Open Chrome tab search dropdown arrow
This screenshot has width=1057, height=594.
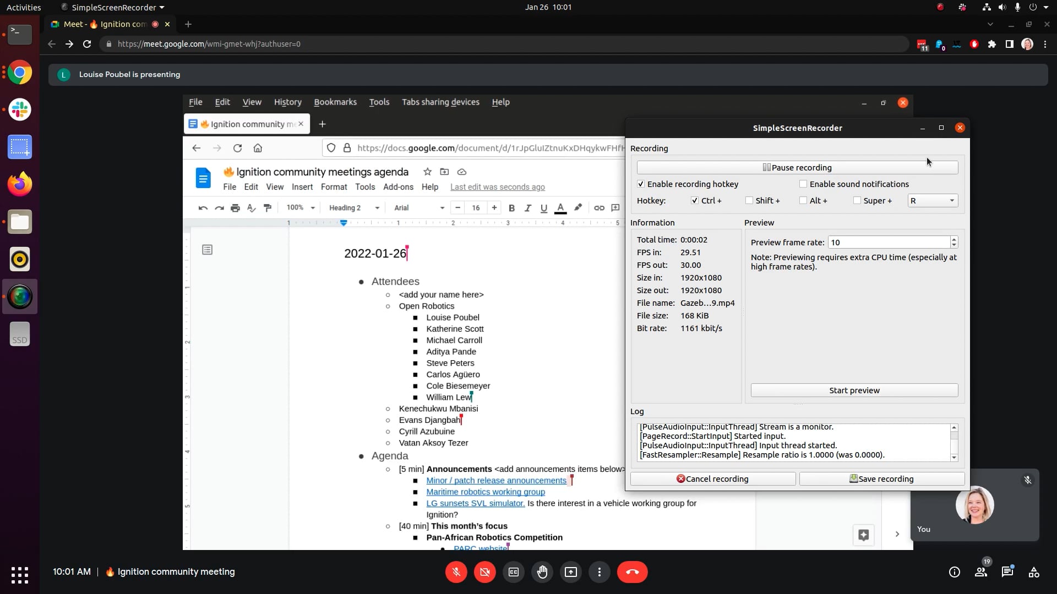click(x=990, y=24)
